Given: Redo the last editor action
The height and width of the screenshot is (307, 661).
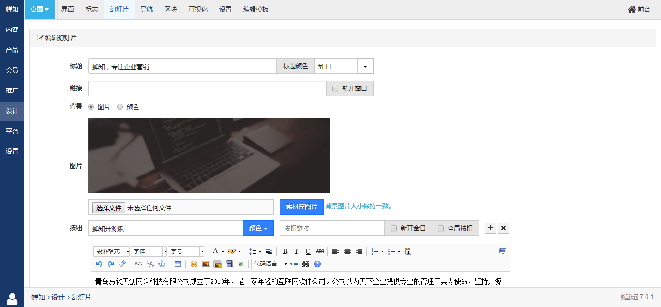Looking at the screenshot, I should point(111,264).
